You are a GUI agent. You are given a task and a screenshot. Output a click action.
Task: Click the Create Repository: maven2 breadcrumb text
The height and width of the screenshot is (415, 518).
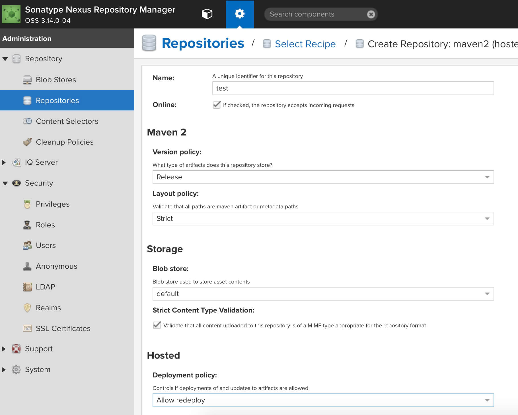pyautogui.click(x=443, y=44)
